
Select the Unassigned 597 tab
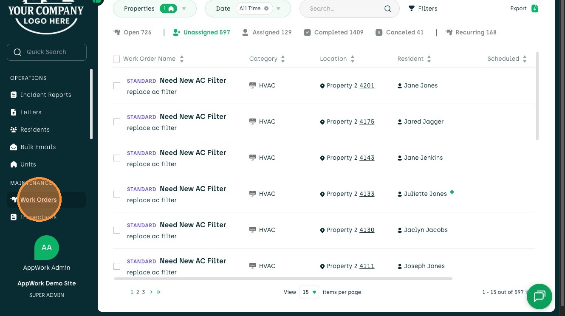201,32
